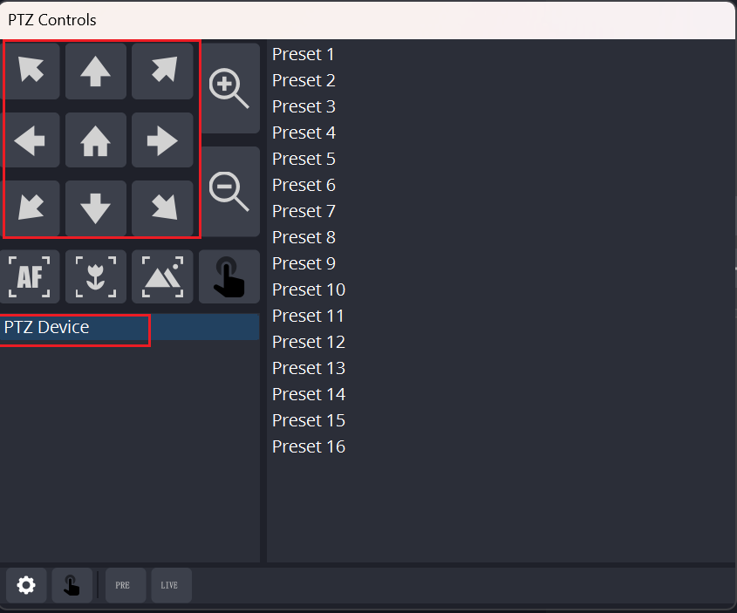Select PTZ Device in the device list
Image resolution: width=737 pixels, height=613 pixels.
click(x=130, y=327)
